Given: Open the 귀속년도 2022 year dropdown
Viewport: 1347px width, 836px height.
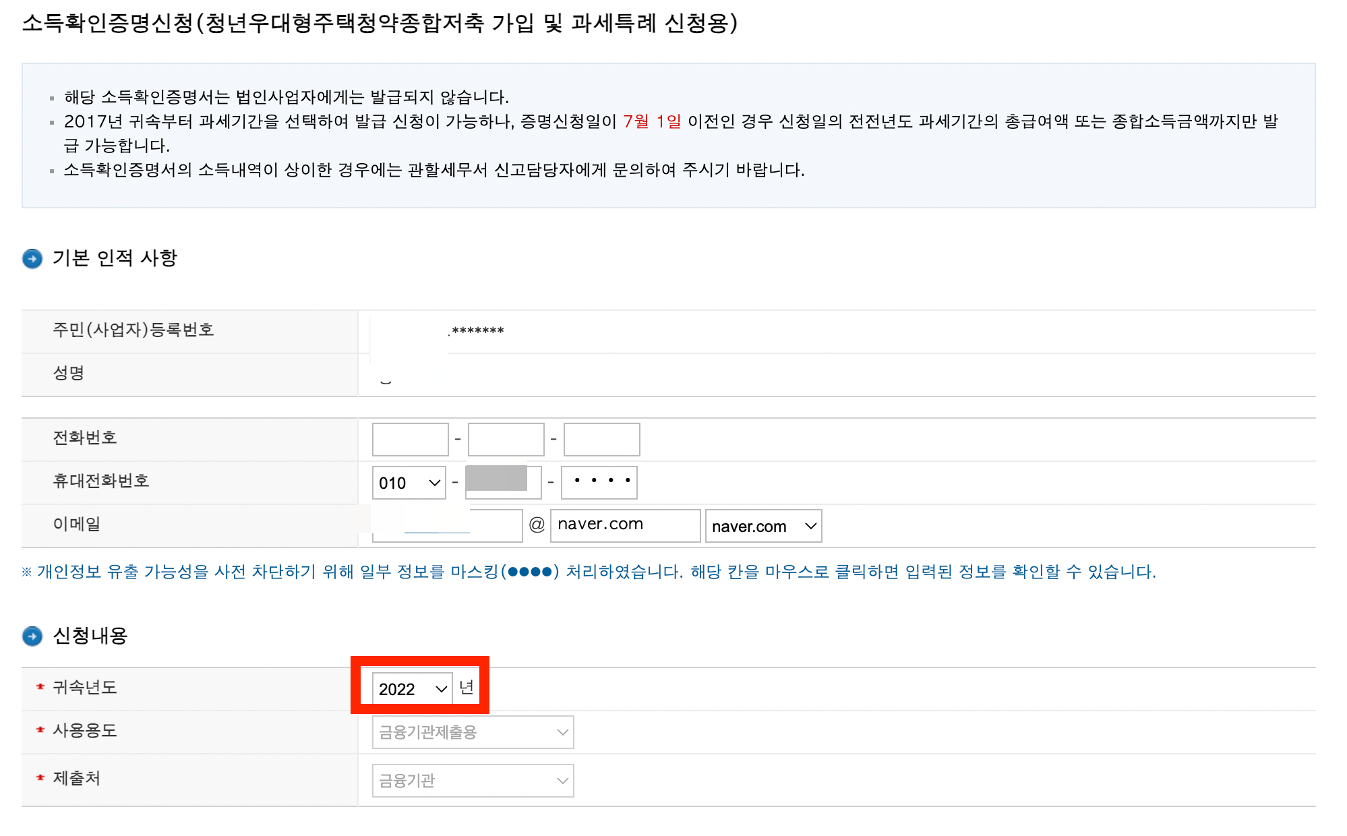Looking at the screenshot, I should pos(412,688).
